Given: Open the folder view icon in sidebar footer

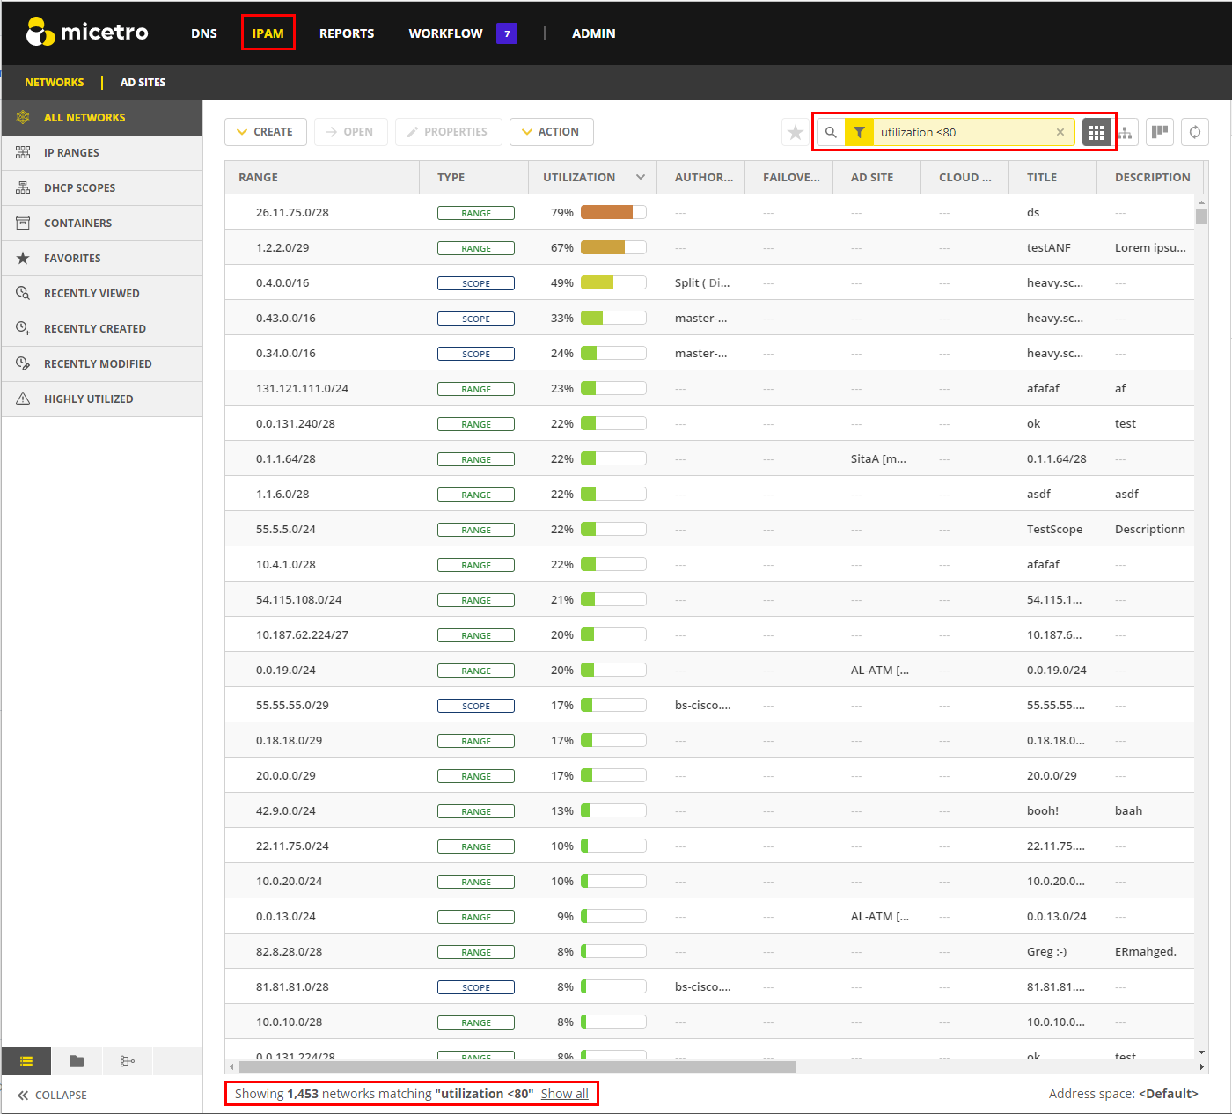Looking at the screenshot, I should click(x=77, y=1061).
